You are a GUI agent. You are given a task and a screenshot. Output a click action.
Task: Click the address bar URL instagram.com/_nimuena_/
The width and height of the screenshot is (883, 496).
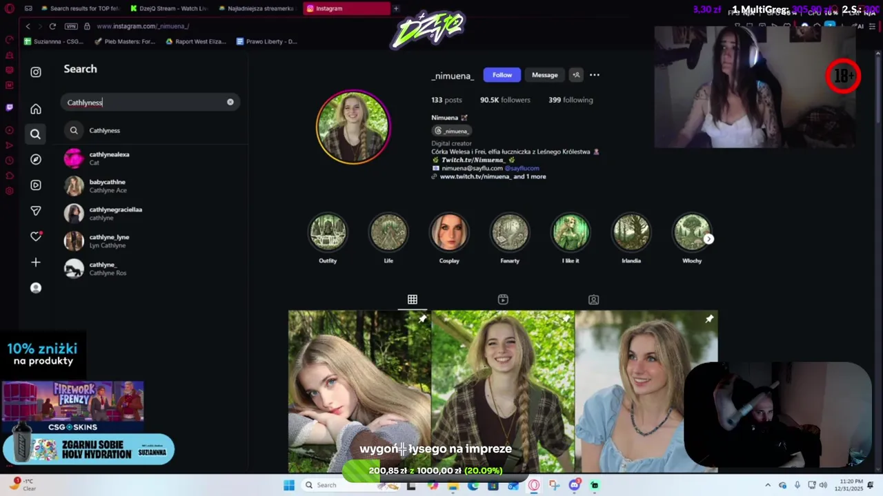pyautogui.click(x=143, y=26)
